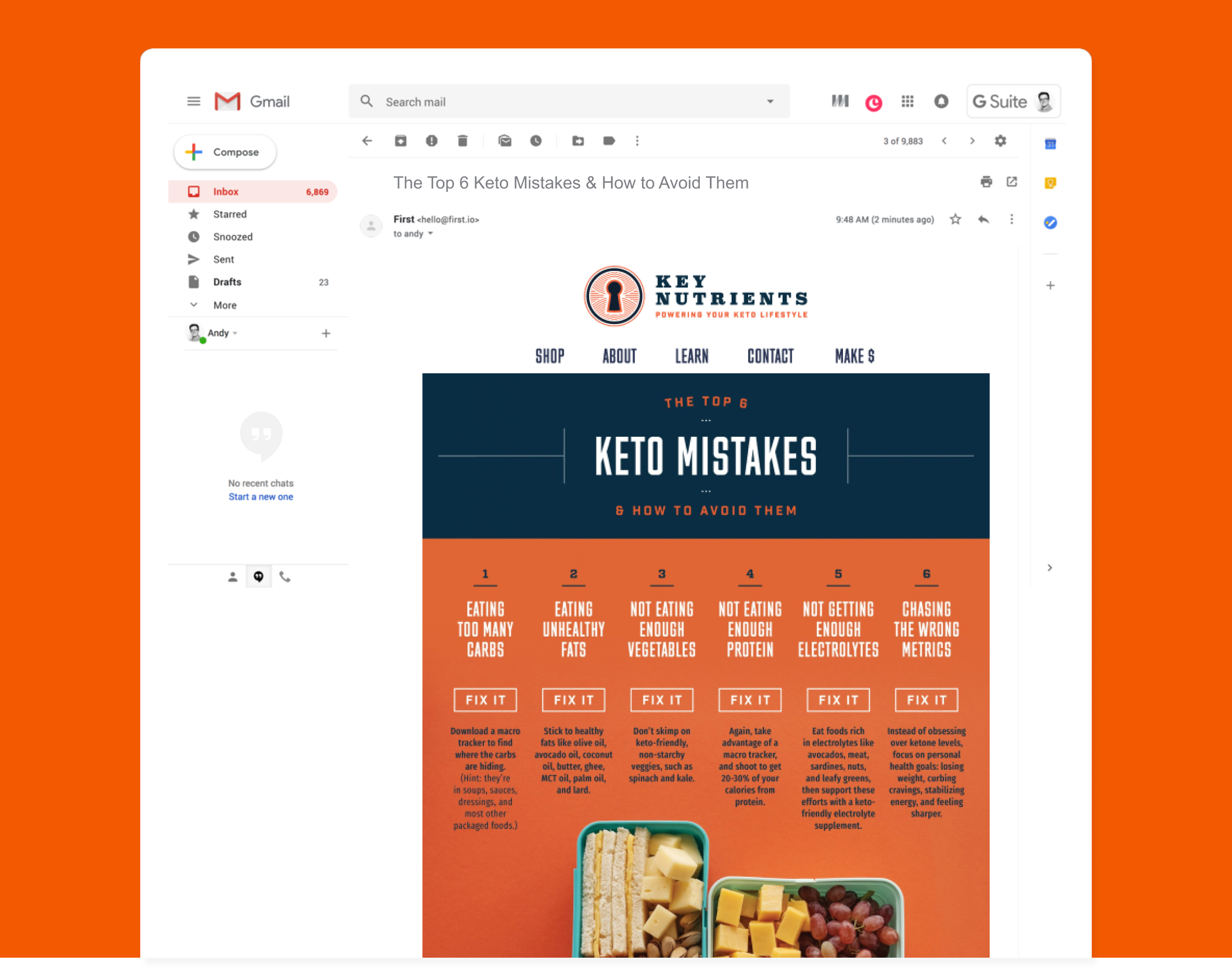
Task: Click 'Start a new one' chat link
Action: pos(261,496)
